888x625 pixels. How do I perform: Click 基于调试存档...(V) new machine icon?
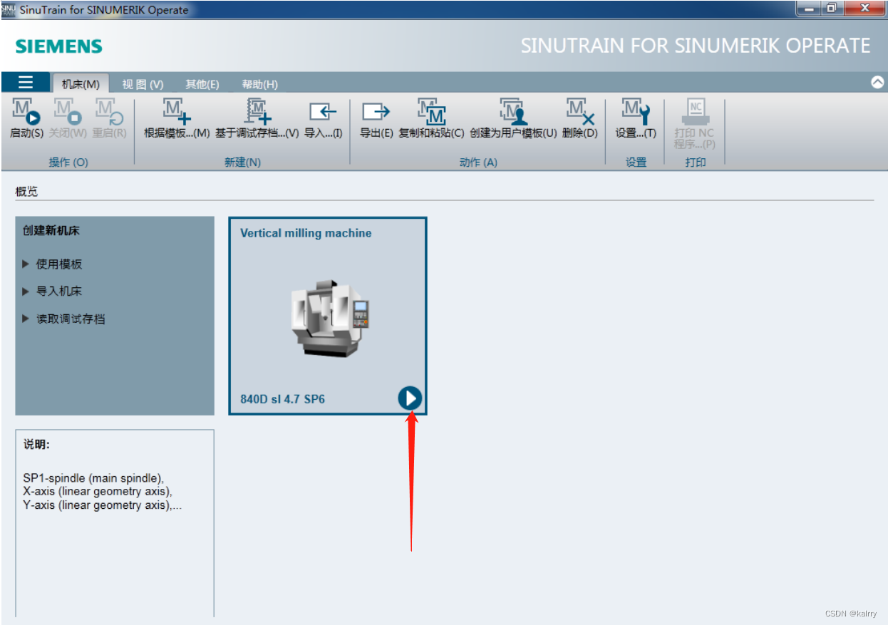(258, 113)
